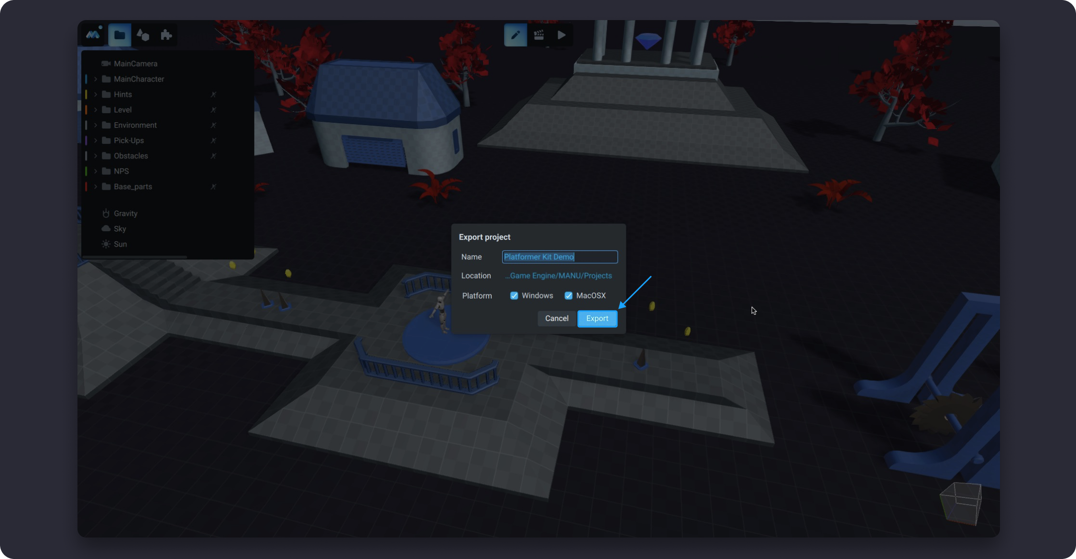Expand the Environment folder chevron

point(96,125)
